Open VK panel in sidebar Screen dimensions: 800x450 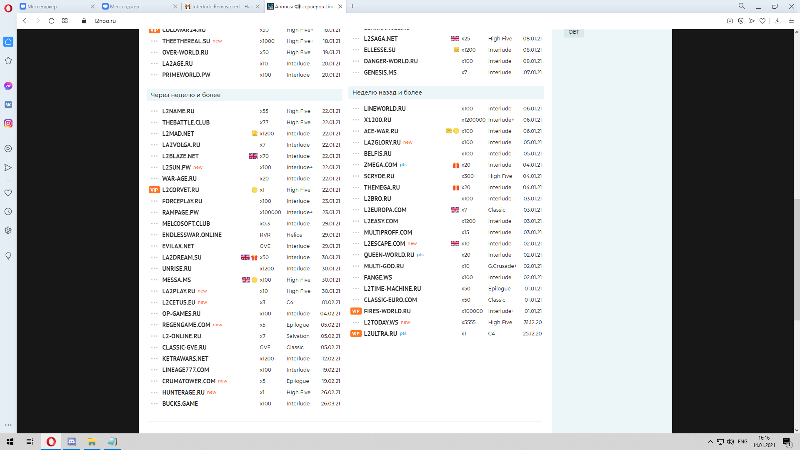(8, 105)
